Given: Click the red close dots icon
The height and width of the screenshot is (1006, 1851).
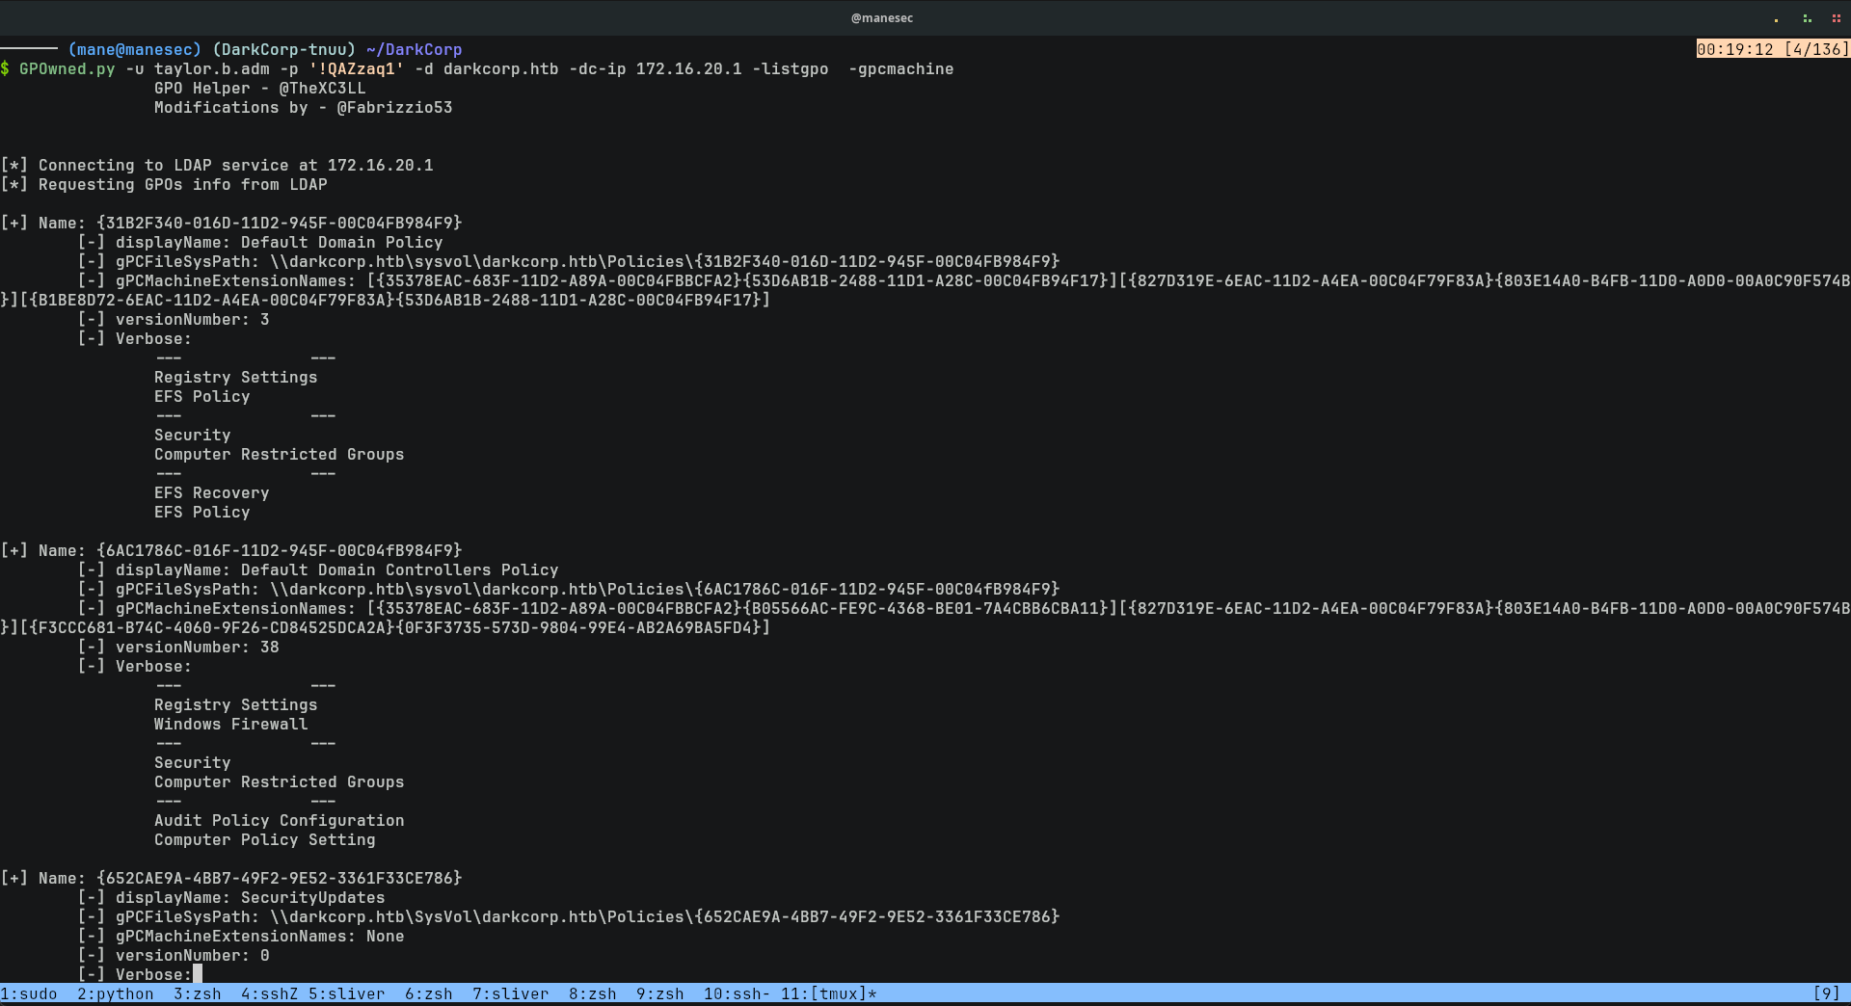Looking at the screenshot, I should [1837, 18].
